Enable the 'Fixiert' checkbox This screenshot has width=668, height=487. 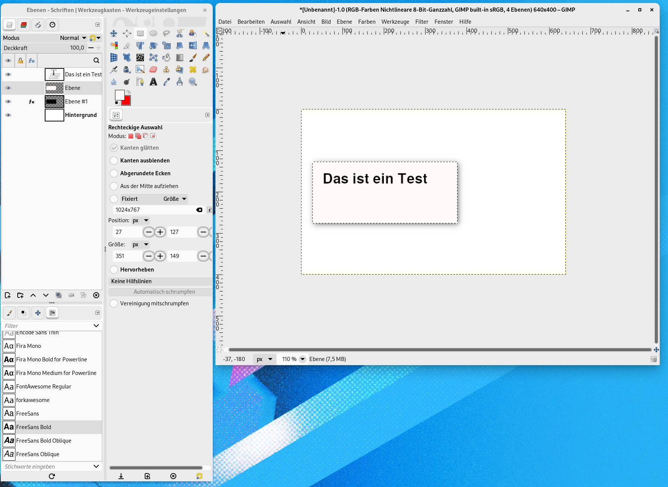(114, 199)
